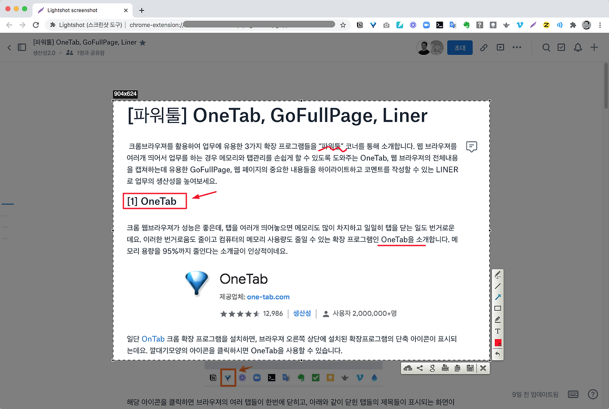Select the Lightshot rectangle tool
The height and width of the screenshot is (409, 609).
click(498, 308)
